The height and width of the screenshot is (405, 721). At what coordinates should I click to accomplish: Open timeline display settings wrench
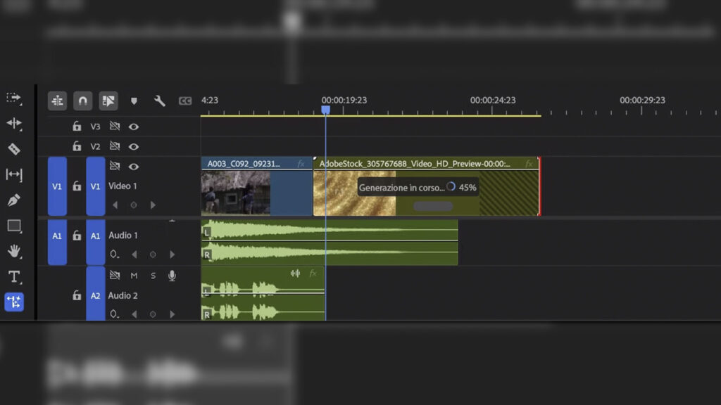tap(160, 101)
